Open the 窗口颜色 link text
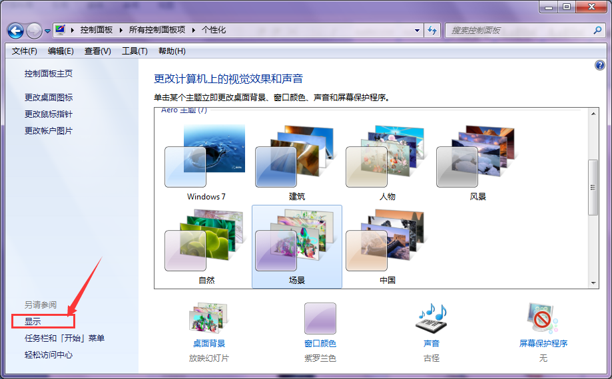 point(320,344)
